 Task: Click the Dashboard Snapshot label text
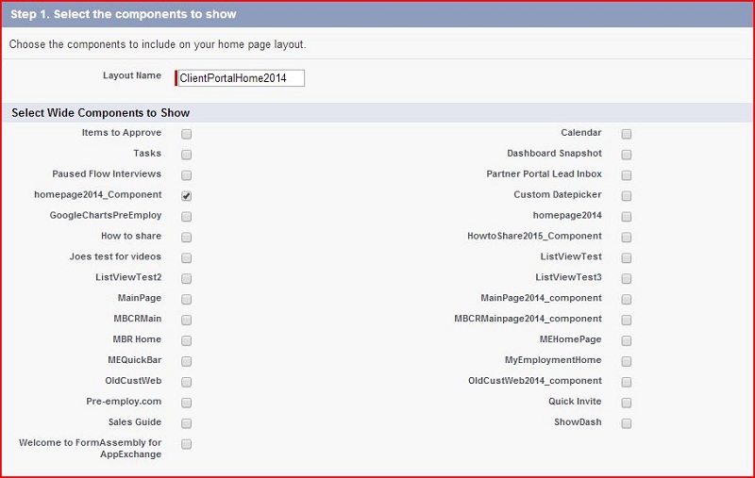point(554,154)
